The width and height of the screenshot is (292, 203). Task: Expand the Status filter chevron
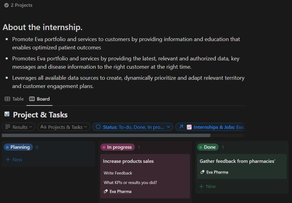tap(168, 127)
